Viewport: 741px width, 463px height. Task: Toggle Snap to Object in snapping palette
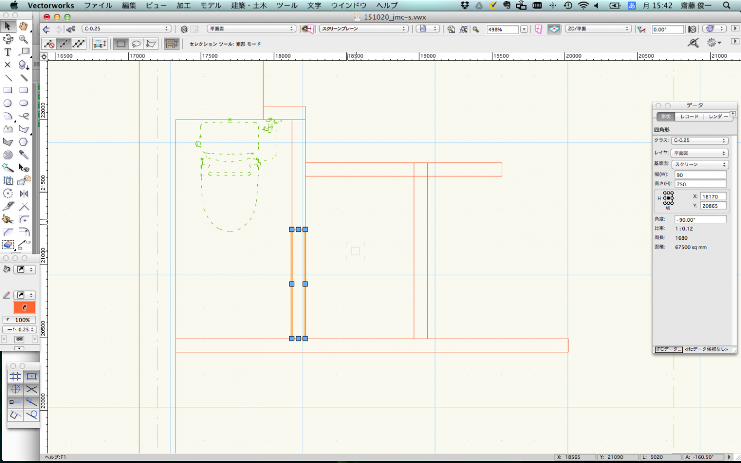[32, 376]
